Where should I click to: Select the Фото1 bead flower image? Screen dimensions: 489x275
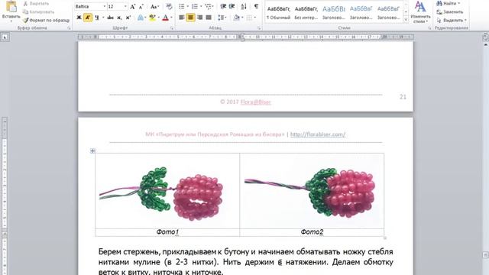161,193
